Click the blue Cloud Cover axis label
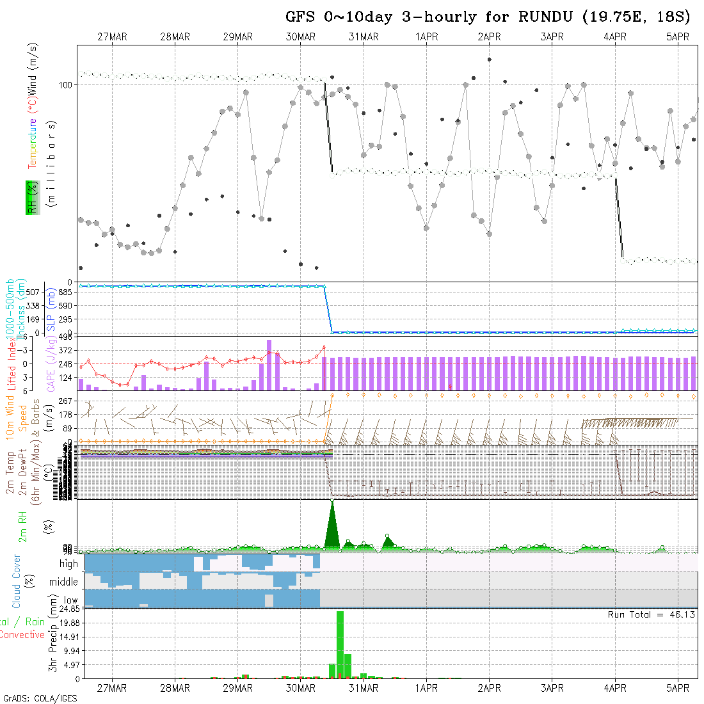704x704 pixels. pyautogui.click(x=17, y=581)
